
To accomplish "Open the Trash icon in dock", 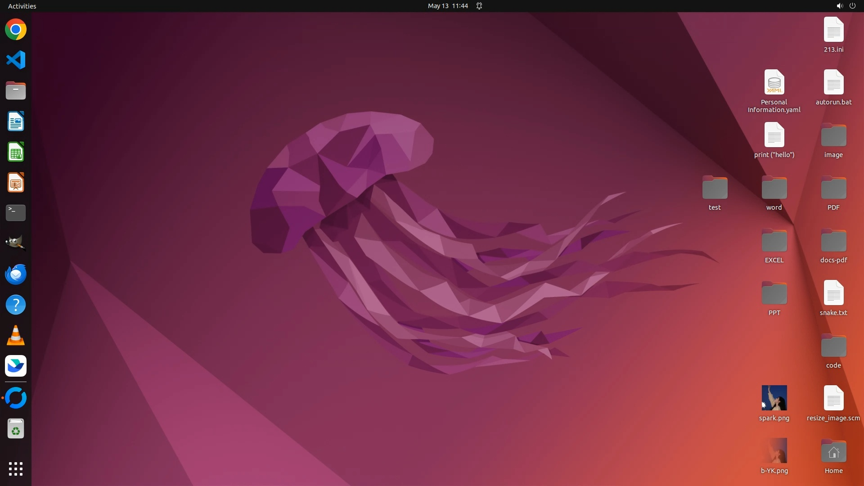I will [x=16, y=429].
